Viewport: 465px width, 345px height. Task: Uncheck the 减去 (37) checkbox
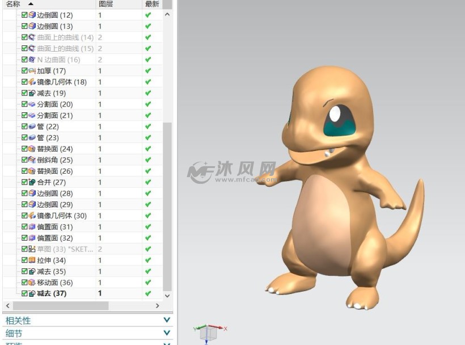pos(24,294)
